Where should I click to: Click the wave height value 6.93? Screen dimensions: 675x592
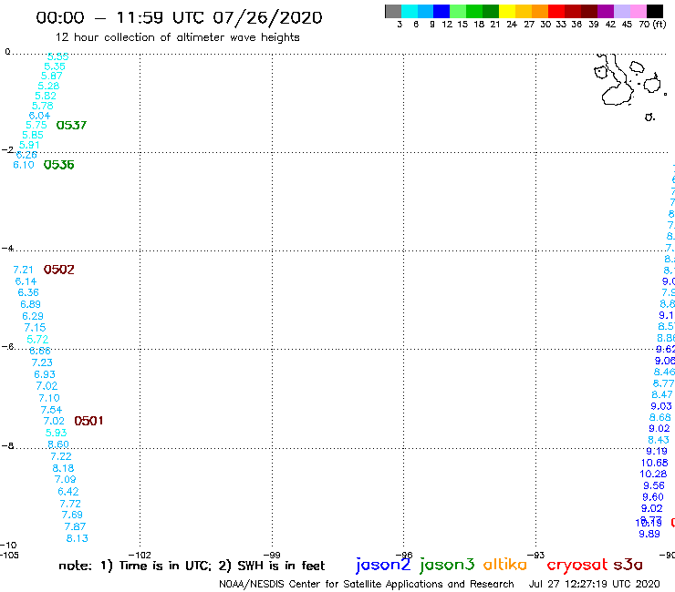45,374
